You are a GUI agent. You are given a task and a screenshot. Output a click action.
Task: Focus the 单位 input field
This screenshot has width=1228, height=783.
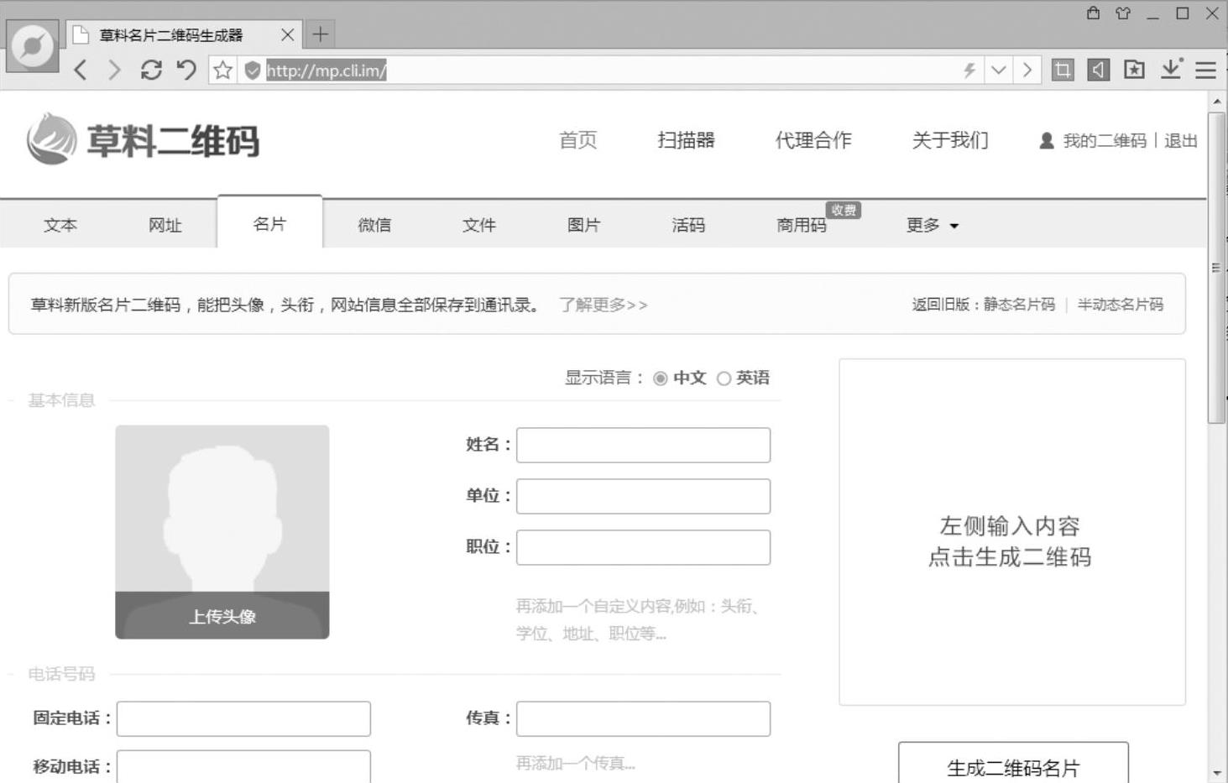click(x=643, y=497)
